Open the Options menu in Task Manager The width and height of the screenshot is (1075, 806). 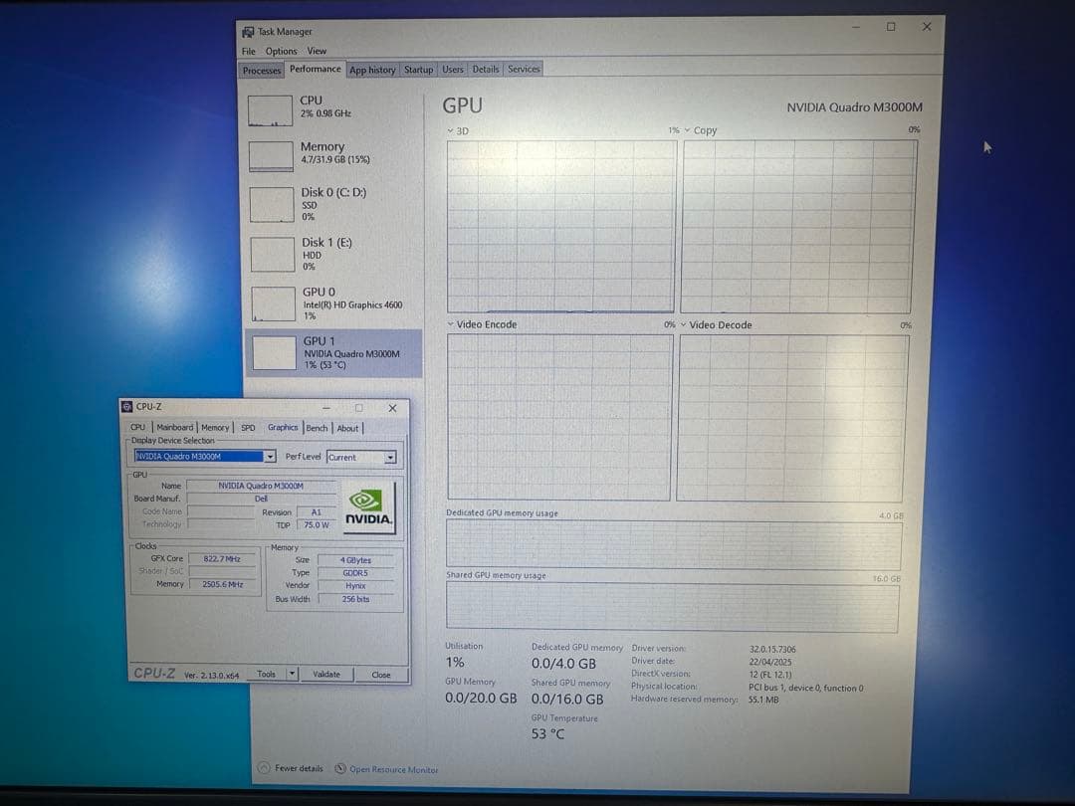pos(284,50)
